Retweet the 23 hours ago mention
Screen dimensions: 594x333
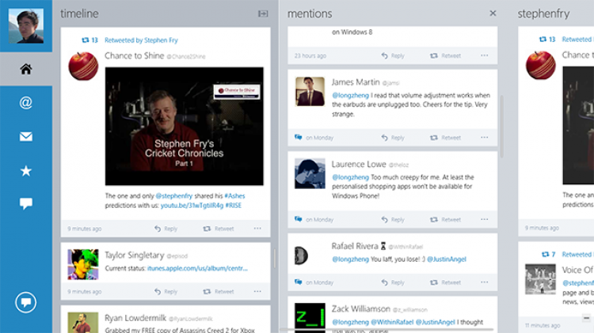pos(445,55)
